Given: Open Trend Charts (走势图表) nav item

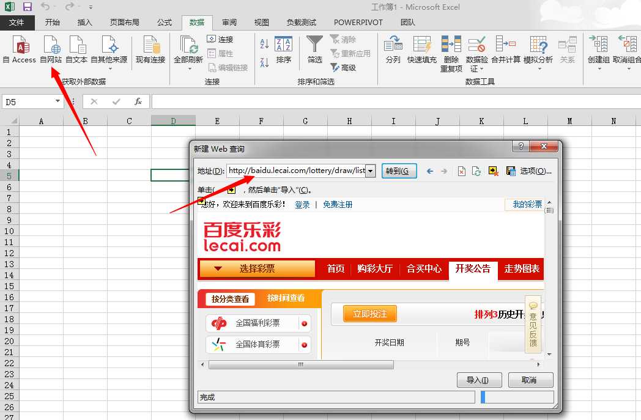Looking at the screenshot, I should (x=522, y=269).
